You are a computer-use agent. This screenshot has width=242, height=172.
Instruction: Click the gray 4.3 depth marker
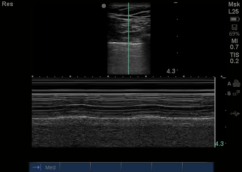(171, 71)
